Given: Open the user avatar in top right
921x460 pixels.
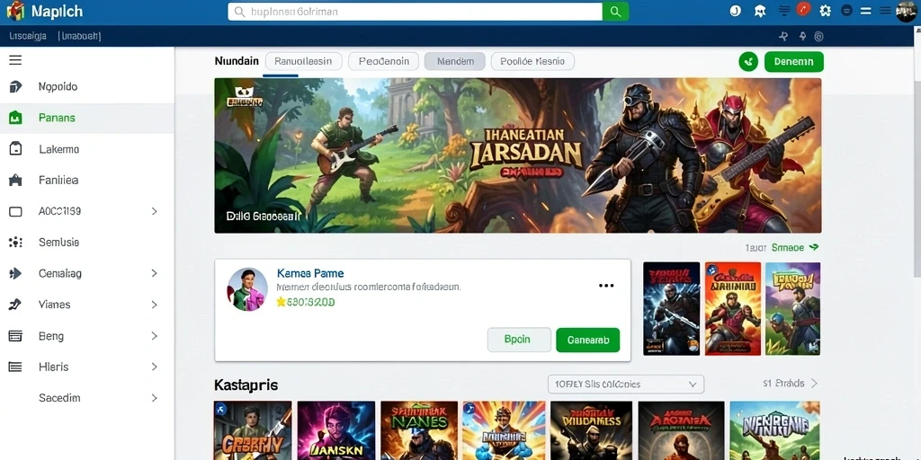Looking at the screenshot, I should (x=907, y=11).
